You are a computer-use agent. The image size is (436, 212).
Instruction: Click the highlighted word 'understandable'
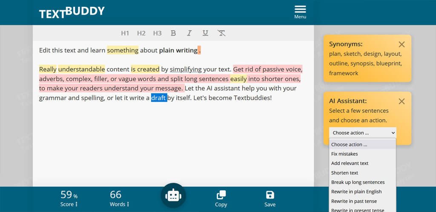click(x=81, y=69)
